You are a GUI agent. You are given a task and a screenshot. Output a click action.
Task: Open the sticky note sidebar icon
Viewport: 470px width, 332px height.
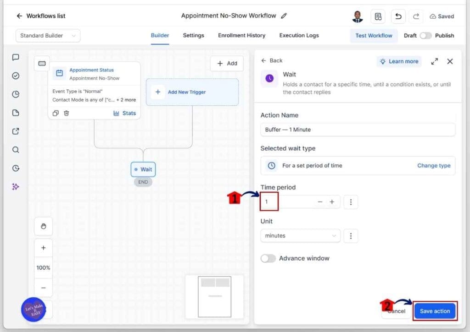click(16, 113)
